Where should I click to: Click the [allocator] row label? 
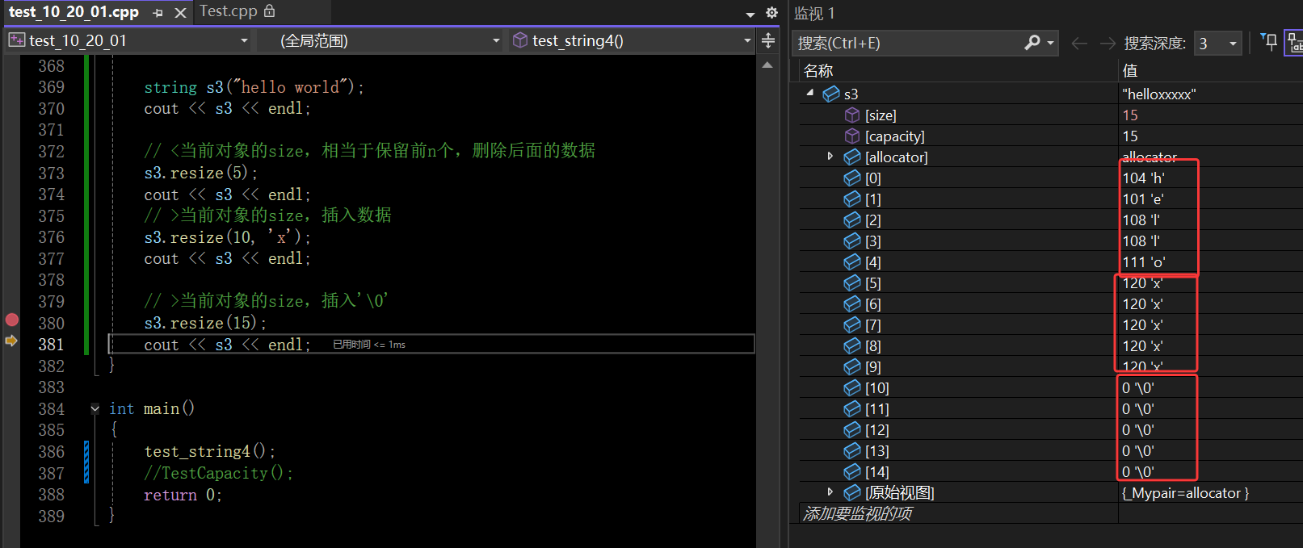pyautogui.click(x=896, y=157)
